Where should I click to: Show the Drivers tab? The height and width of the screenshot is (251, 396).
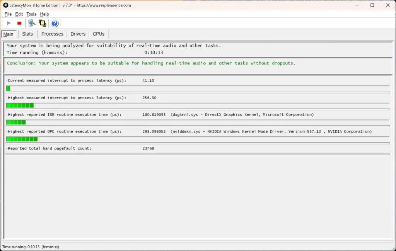pos(78,34)
